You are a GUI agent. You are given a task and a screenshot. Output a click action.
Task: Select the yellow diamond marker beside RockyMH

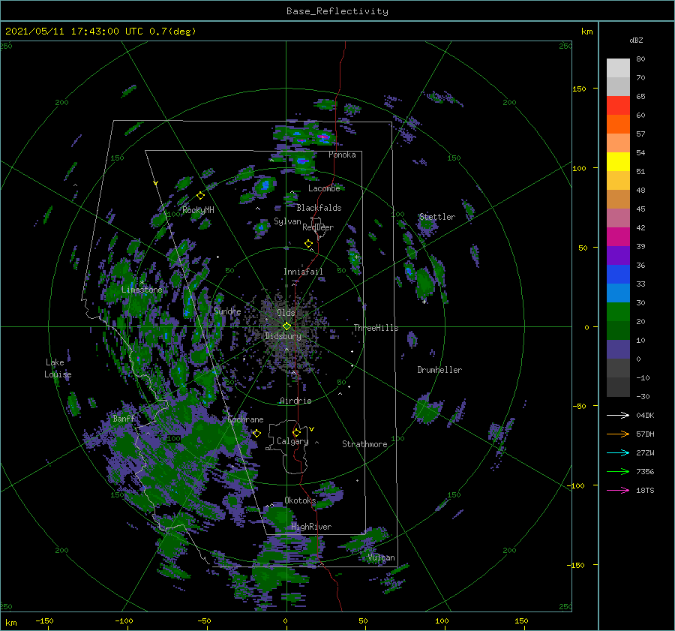pos(200,196)
